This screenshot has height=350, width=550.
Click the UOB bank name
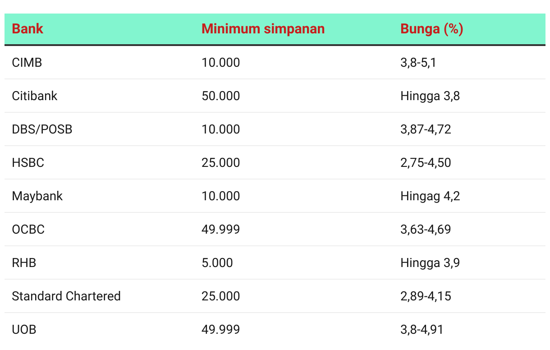[x=24, y=330]
